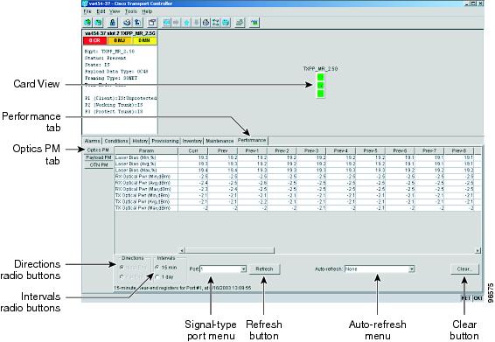Click the Cisco Transport Controller title bar icon
Screen dimensions: 495x342
[85, 3]
